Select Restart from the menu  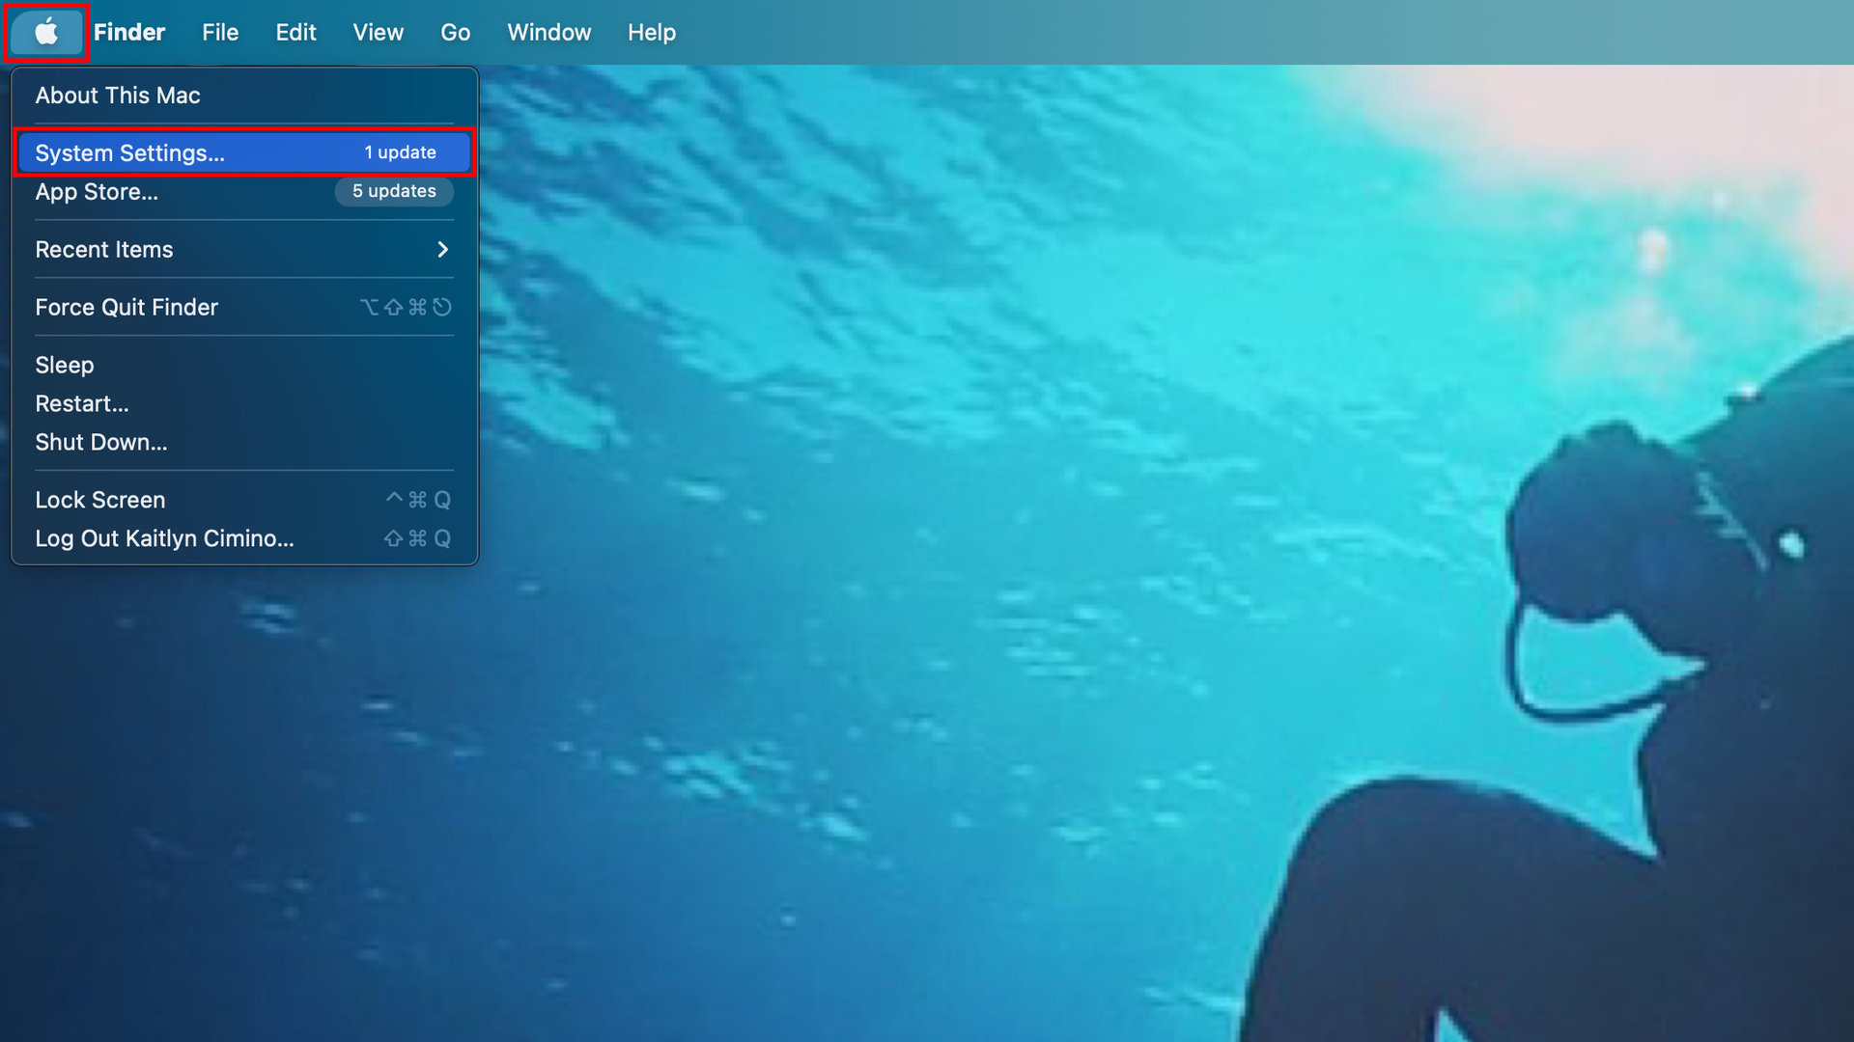(x=82, y=404)
